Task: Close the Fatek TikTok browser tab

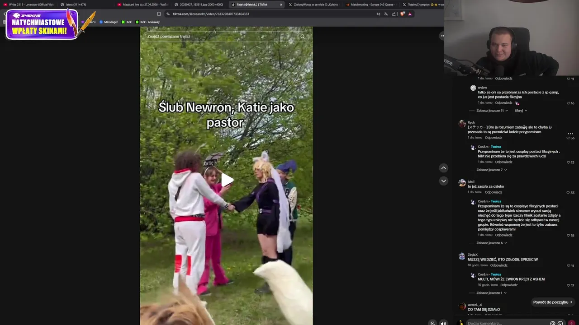Action: [281, 5]
